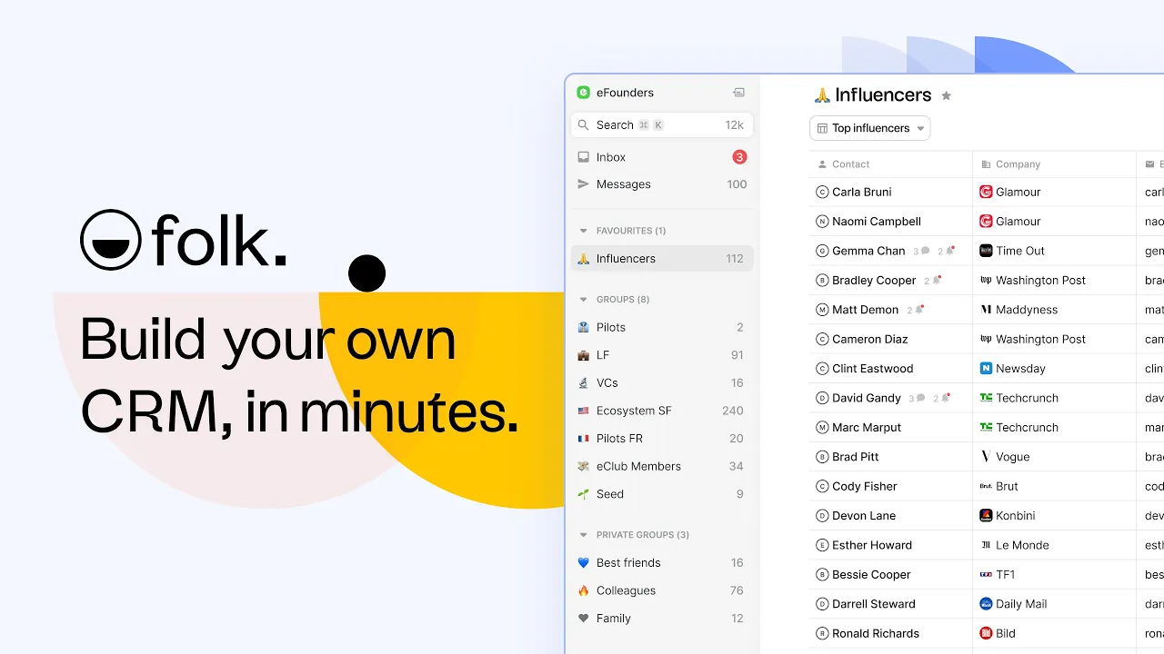Open Clint Eastwood's contact
This screenshot has width=1164, height=654.
[x=872, y=369]
